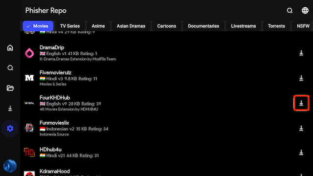Select the Cartoons filter chip
313x176 pixels.
167,26
